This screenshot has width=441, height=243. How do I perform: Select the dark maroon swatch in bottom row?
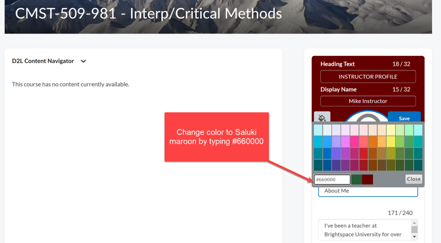click(x=363, y=165)
